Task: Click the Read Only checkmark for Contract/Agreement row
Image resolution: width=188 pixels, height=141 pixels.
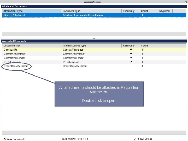Action: tap(131, 57)
